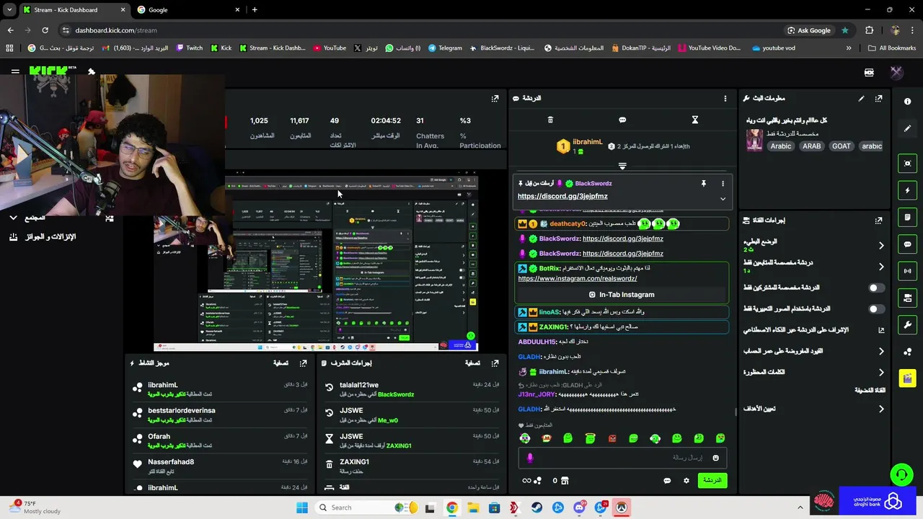Toggle the stream preview sidebar icon
Image resolution: width=923 pixels, height=519 pixels.
(907, 164)
